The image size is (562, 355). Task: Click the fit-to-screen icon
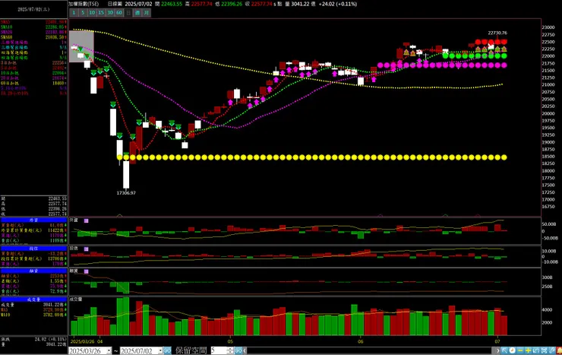(544, 350)
